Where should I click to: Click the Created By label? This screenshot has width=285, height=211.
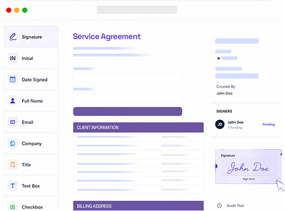[226, 86]
